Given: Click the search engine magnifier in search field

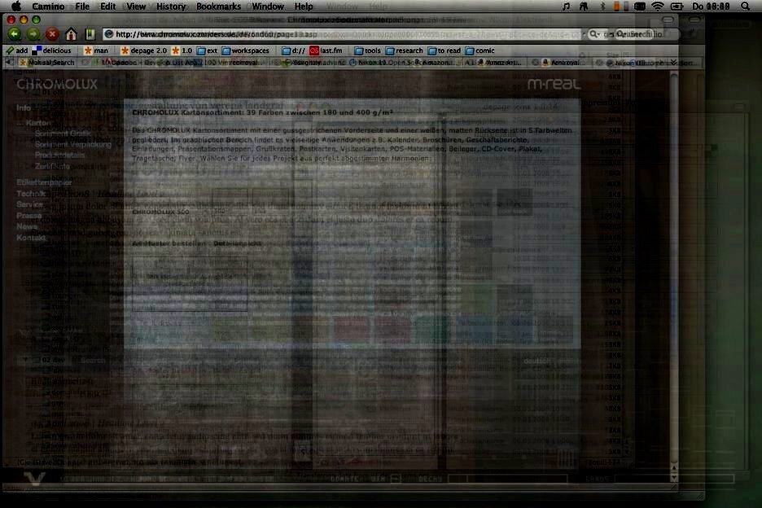Looking at the screenshot, I should click(593, 34).
